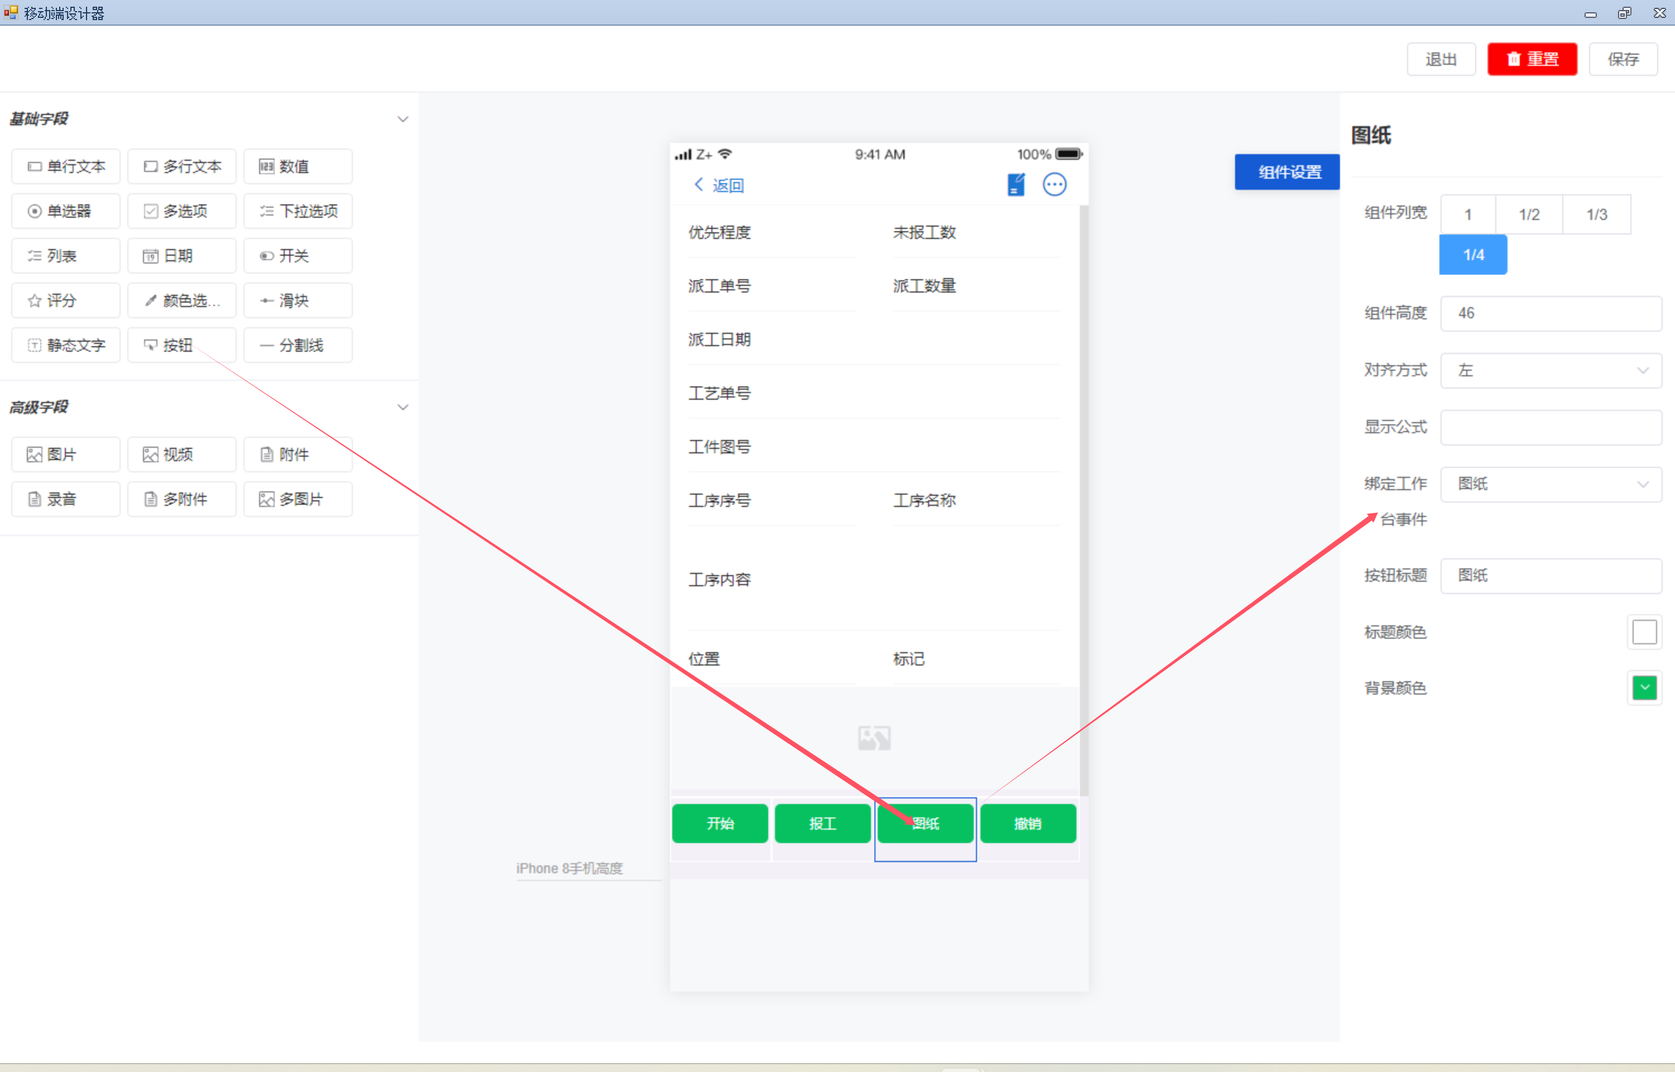Collapse the 基础字段 section chevron
The image size is (1675, 1072).
(402, 119)
